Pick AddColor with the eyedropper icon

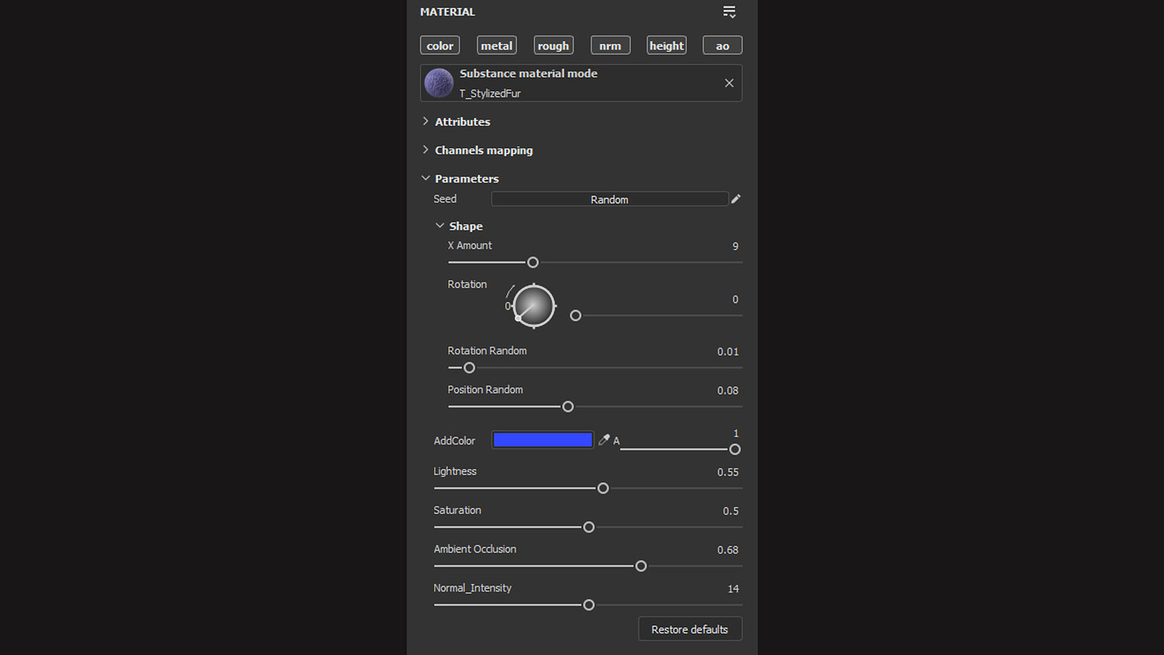tap(604, 440)
